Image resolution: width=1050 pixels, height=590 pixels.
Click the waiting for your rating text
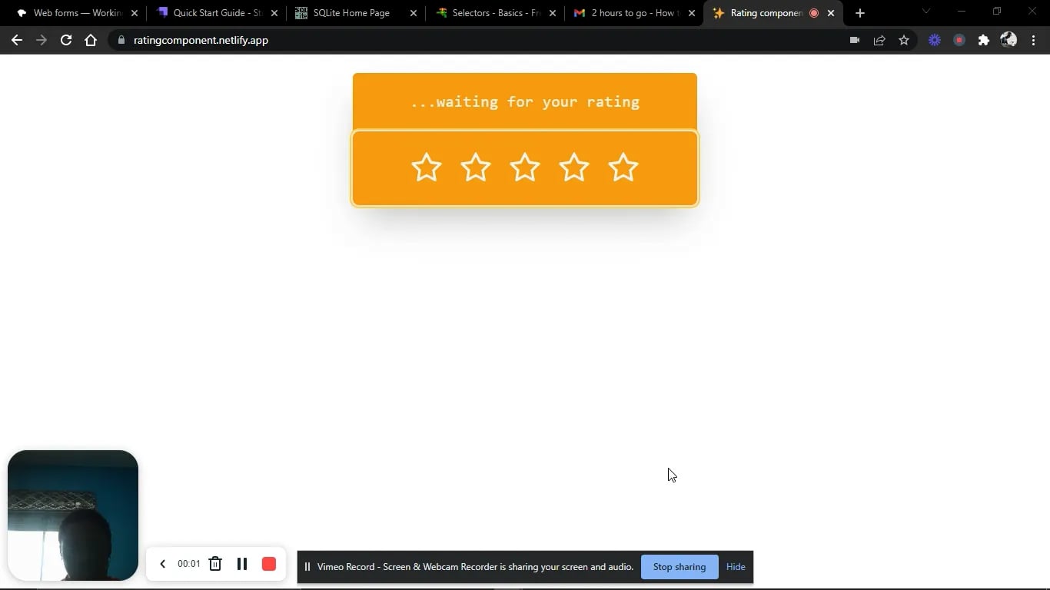525,101
